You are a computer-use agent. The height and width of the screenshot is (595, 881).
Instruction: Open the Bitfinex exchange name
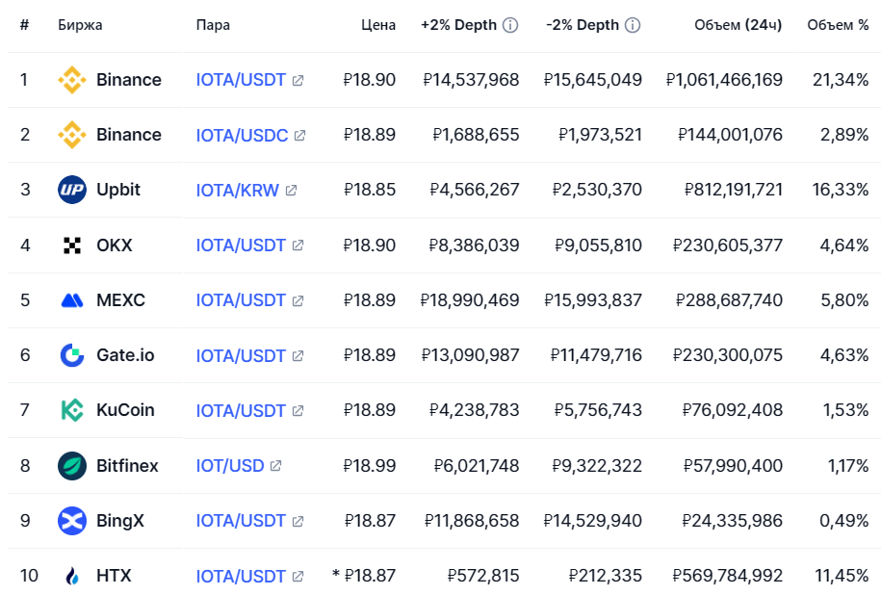[127, 466]
